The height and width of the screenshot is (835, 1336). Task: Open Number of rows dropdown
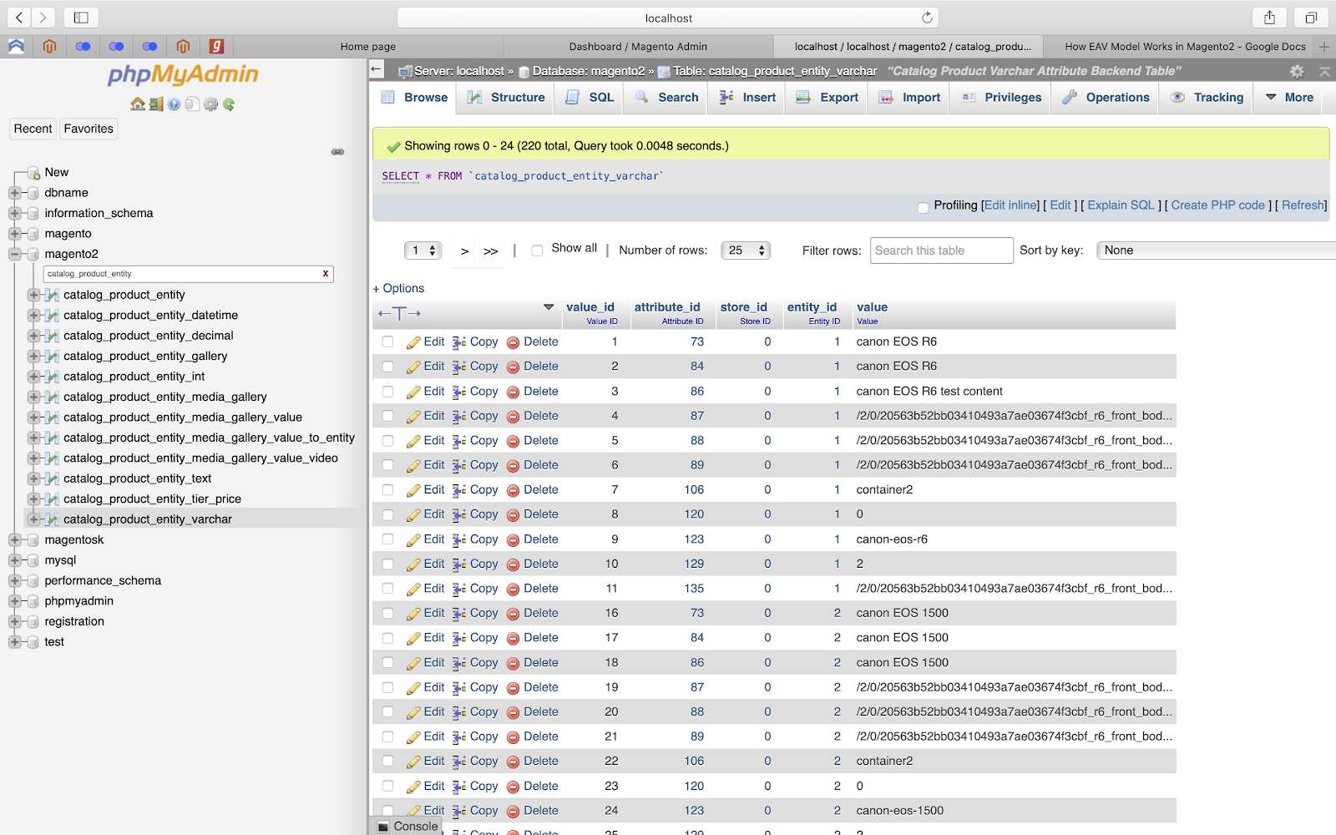point(746,250)
